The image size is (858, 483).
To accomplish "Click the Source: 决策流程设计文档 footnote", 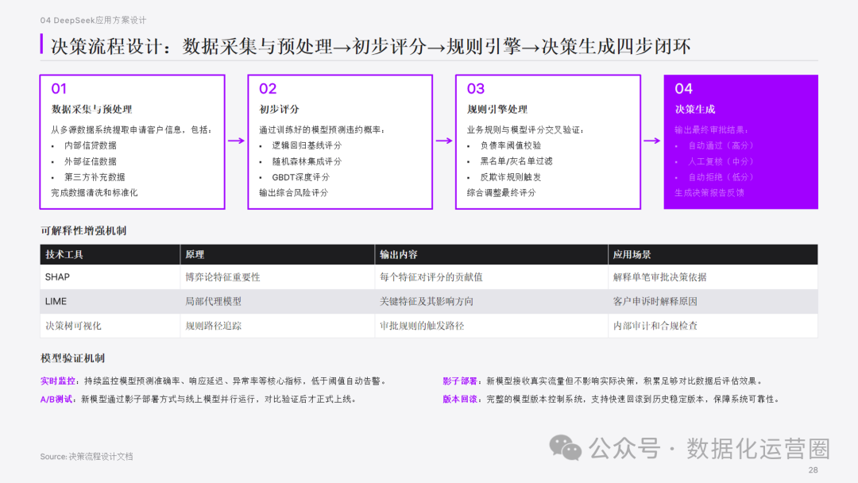I will [87, 456].
